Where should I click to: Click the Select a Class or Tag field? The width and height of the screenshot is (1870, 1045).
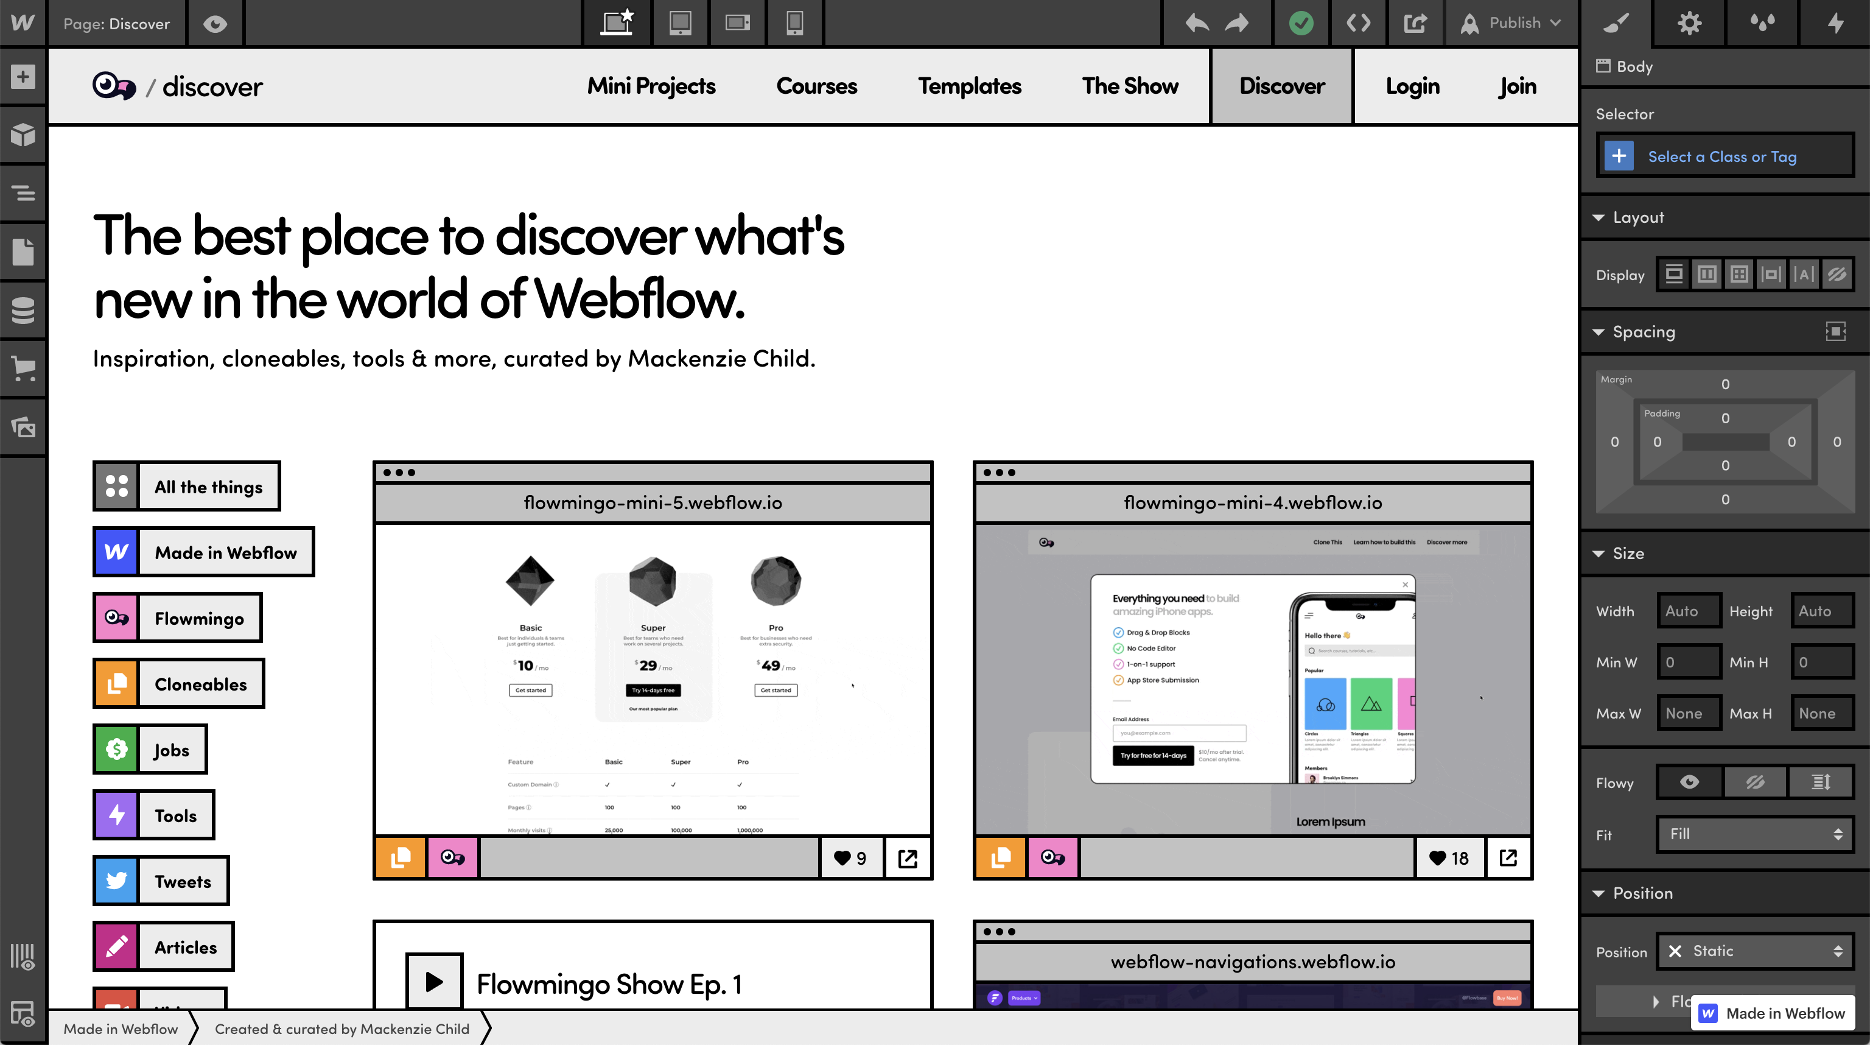click(x=1722, y=157)
